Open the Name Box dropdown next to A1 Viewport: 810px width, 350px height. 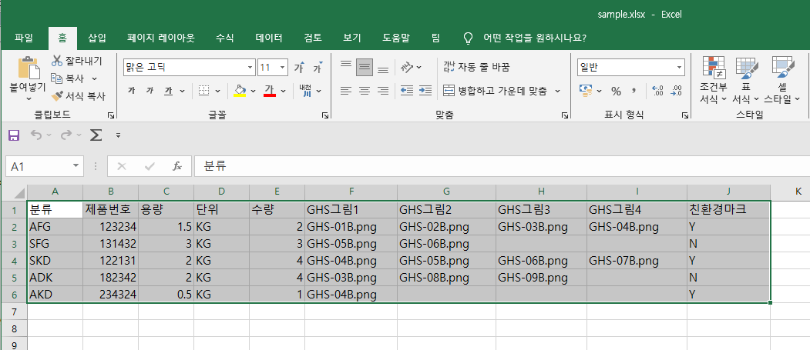tap(76, 166)
